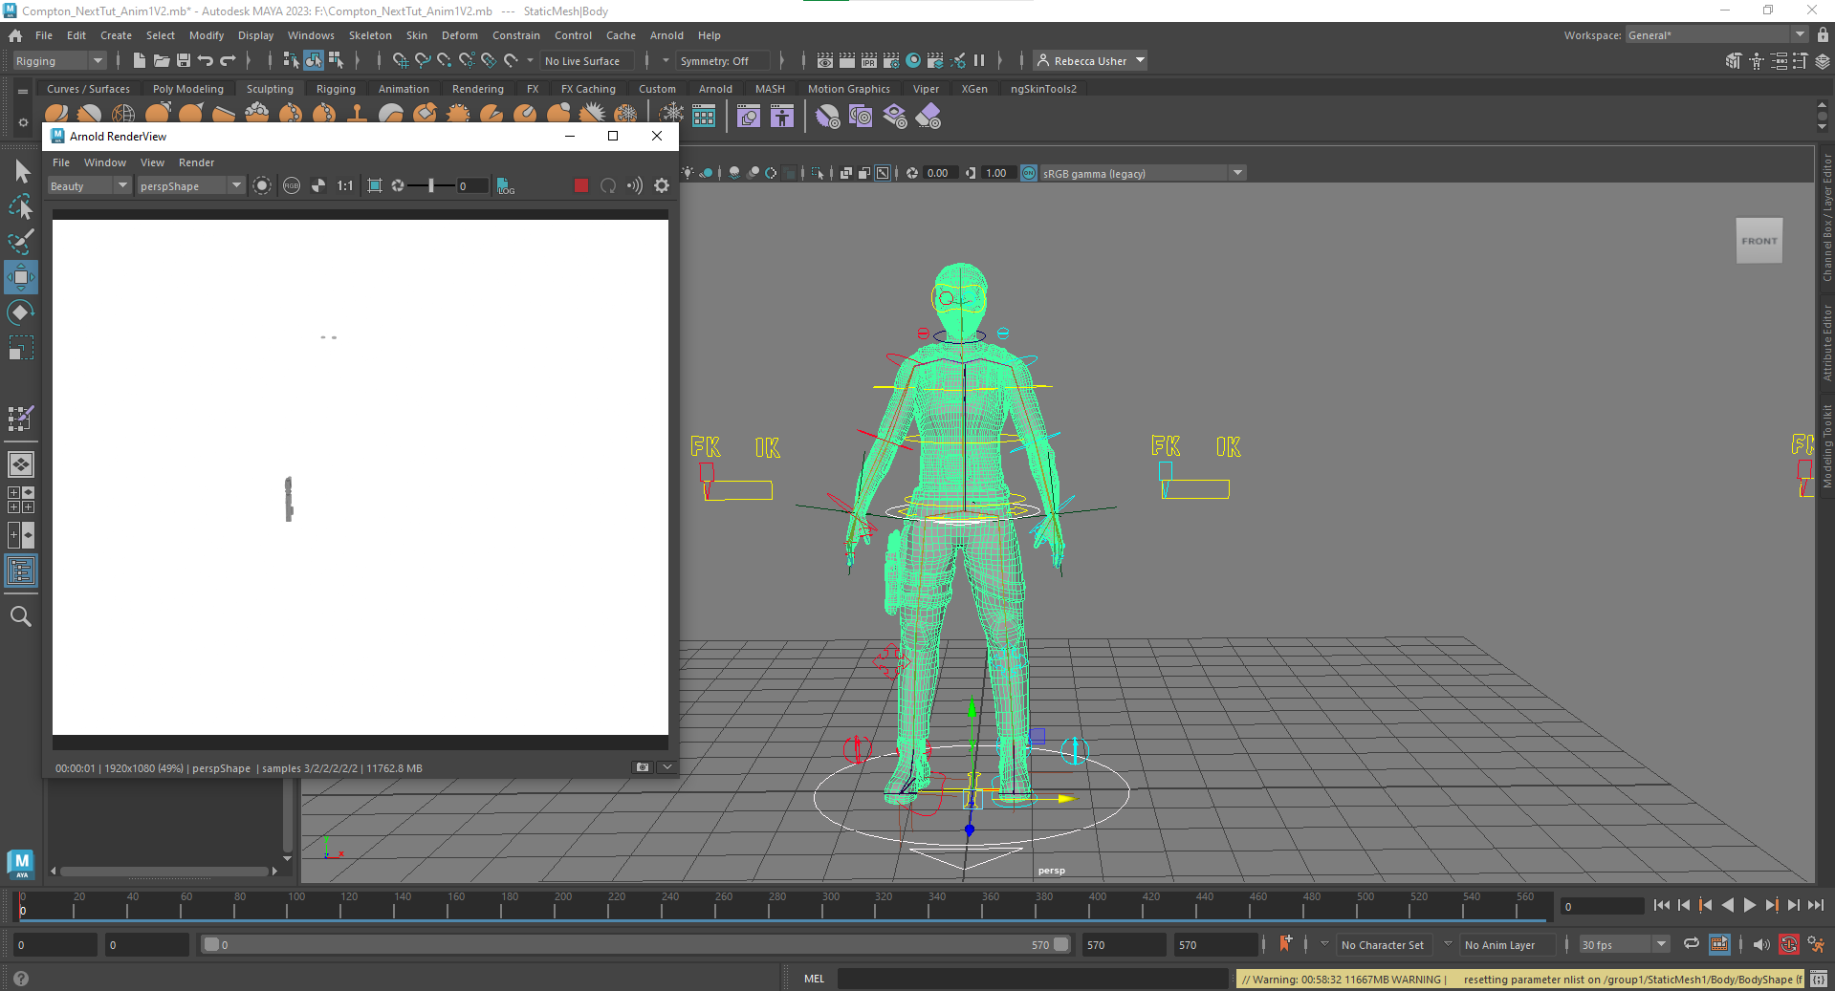Toggle playback loop mode
This screenshot has width=1835, height=991.
(x=1692, y=944)
